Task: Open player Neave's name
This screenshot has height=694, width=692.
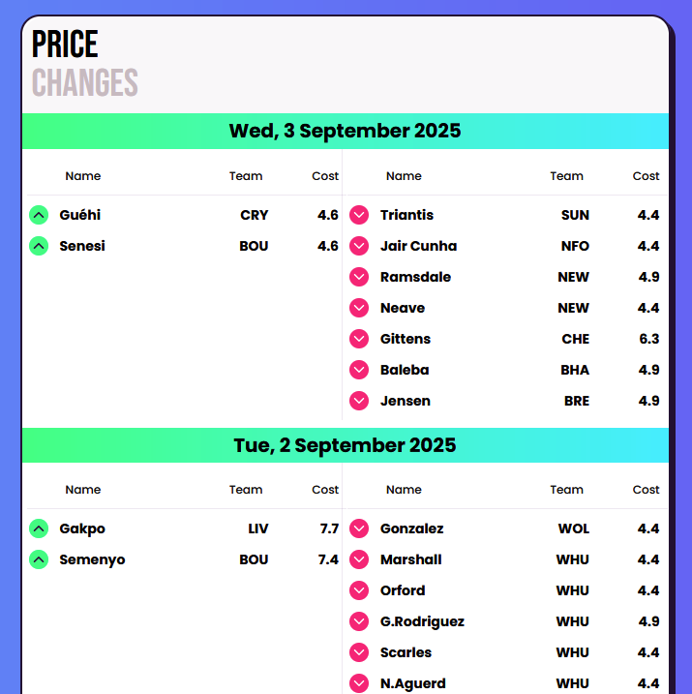Action: 403,308
